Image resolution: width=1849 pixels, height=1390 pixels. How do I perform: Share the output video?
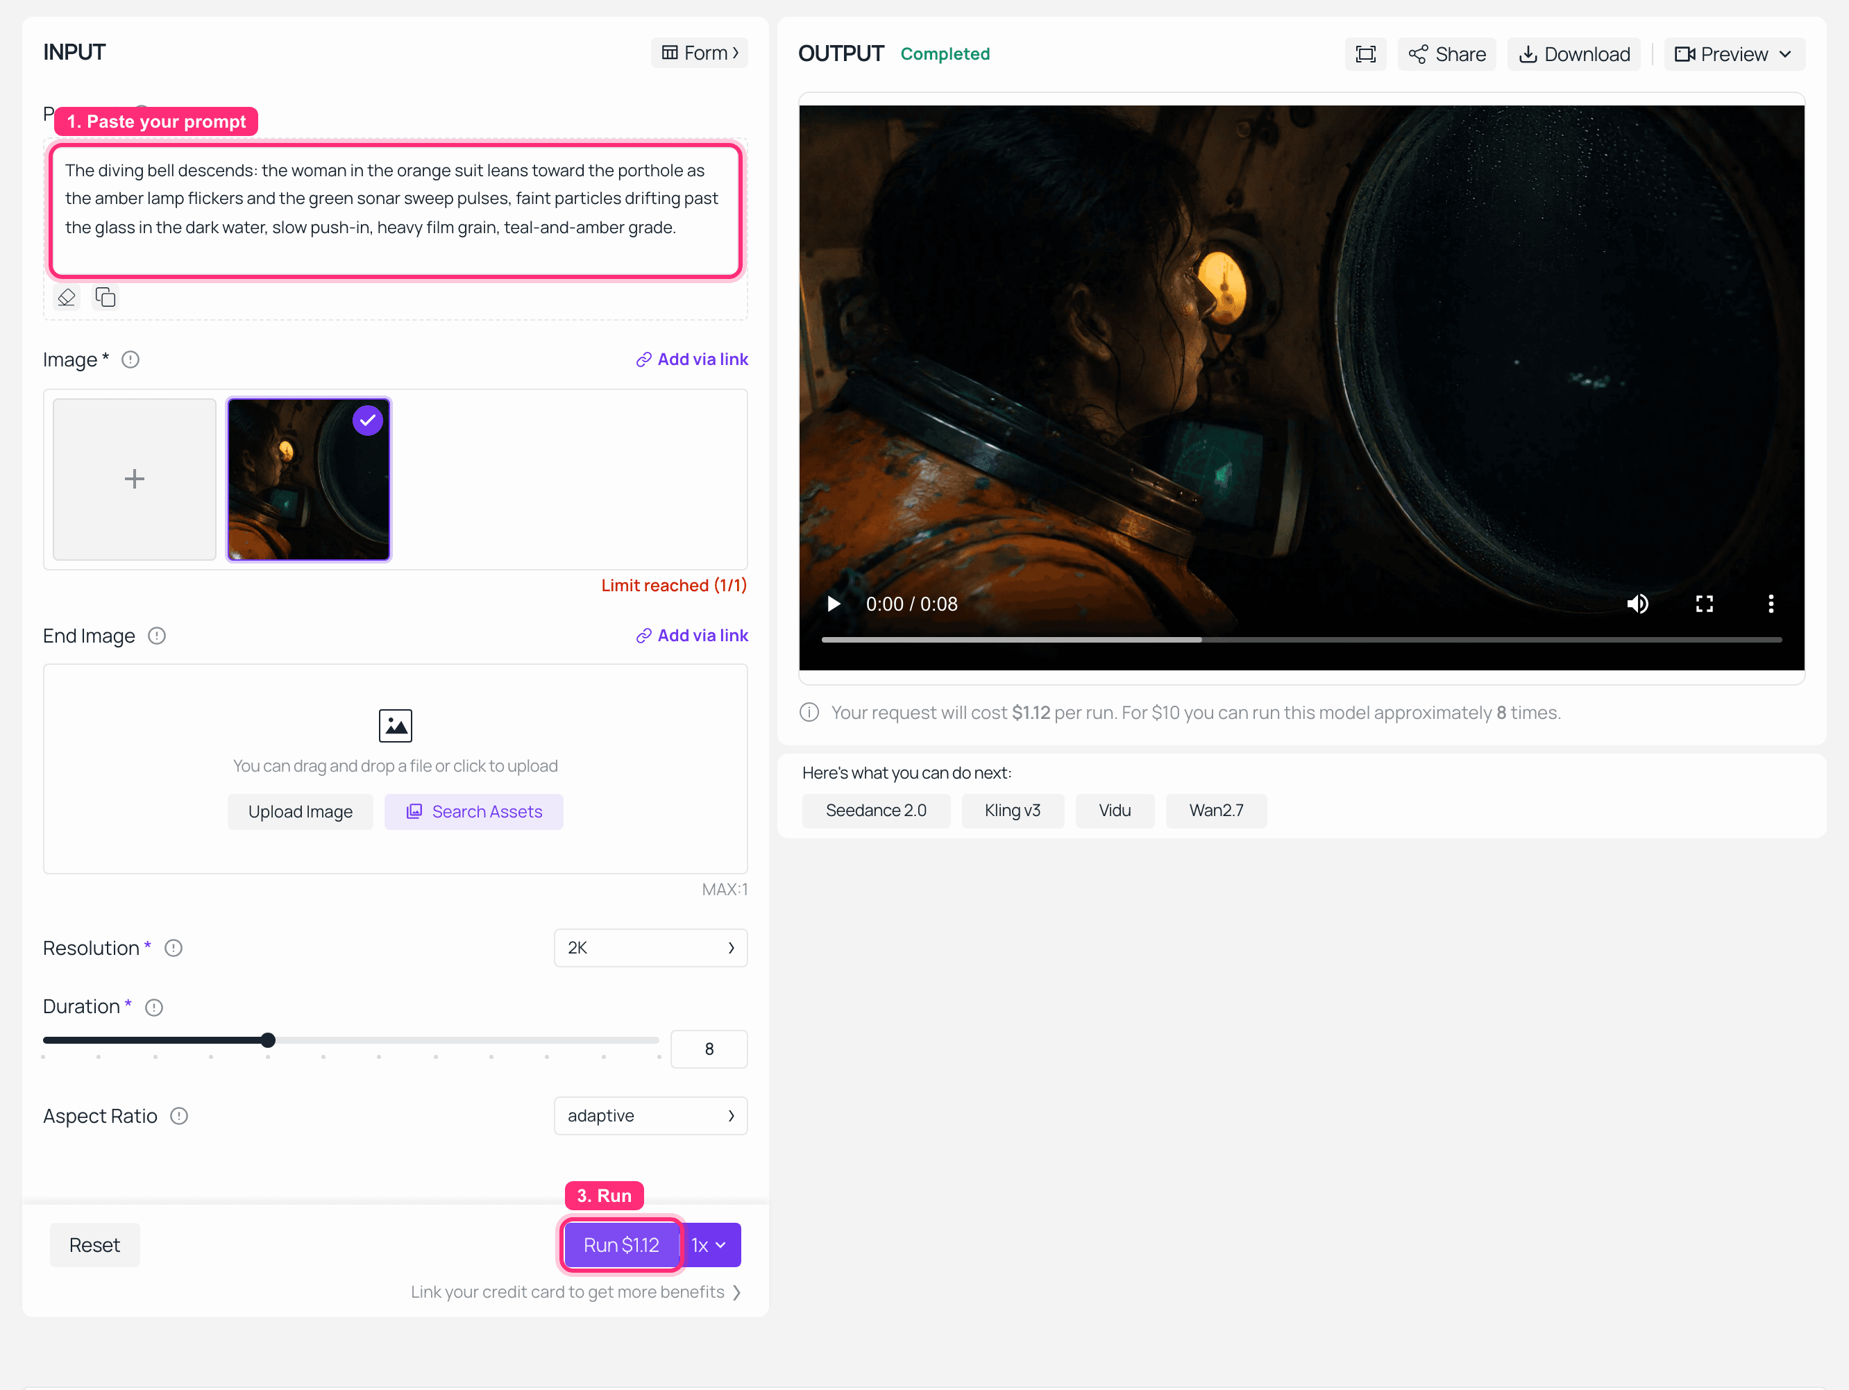tap(1447, 54)
